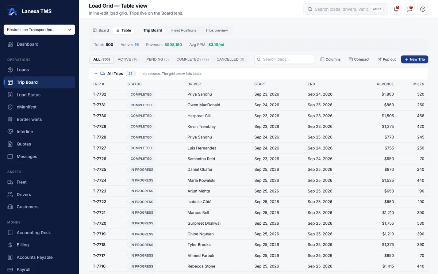Click driver Harpreet Gill
The height and width of the screenshot is (274, 438).
tap(199, 116)
